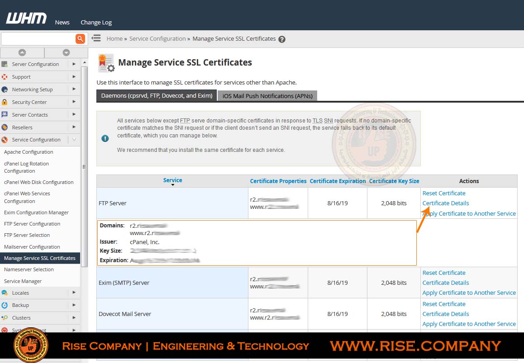Click the Service Configuration icon

point(5,140)
